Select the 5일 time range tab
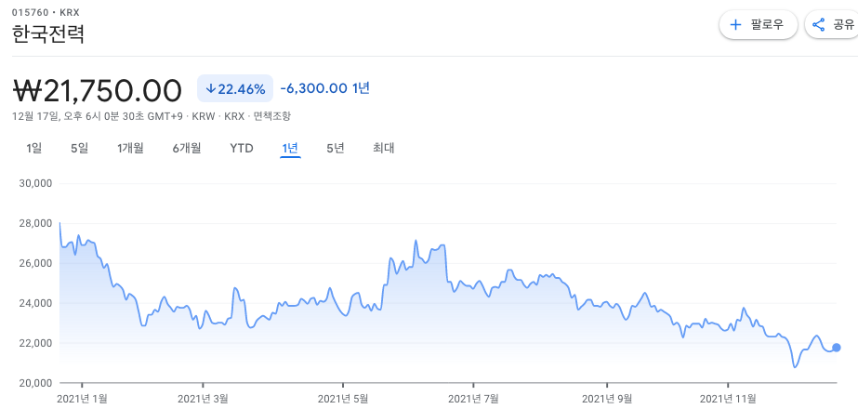Viewport: 858px width, 409px height. [x=79, y=148]
